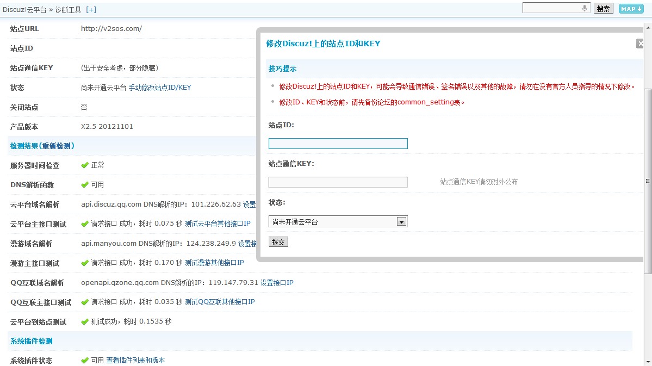This screenshot has width=652, height=366.
Task: Click the page vertical scrollbar thumb
Action: coord(648,181)
